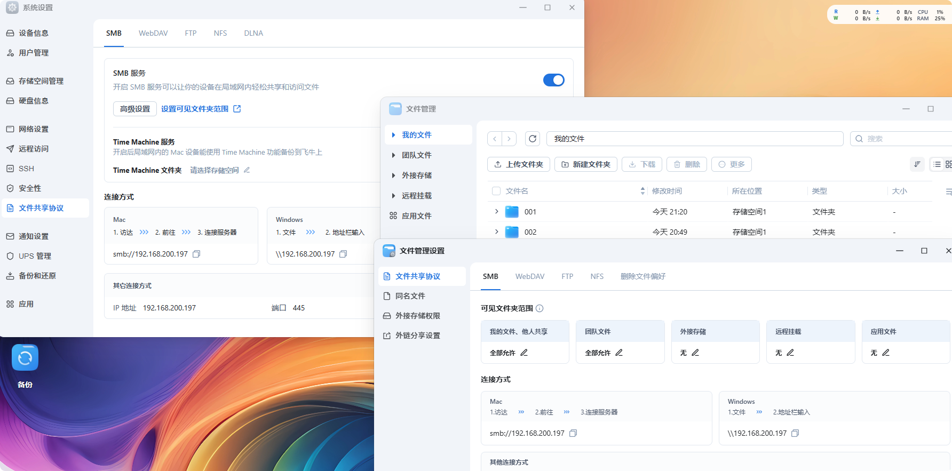The height and width of the screenshot is (471, 952).
Task: Expand the 外接存储 tree node
Action: 394,175
